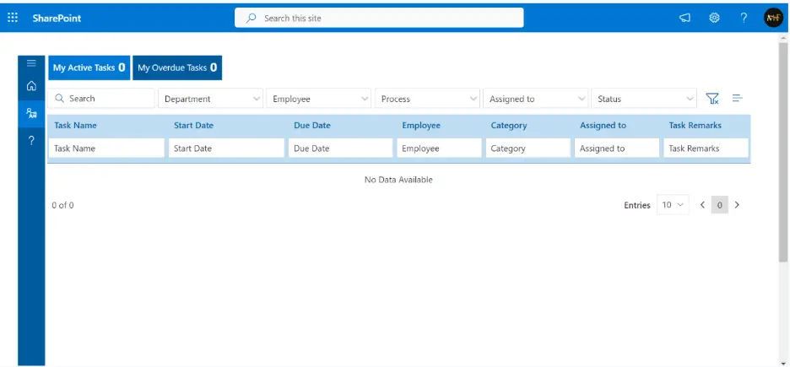Screen dimensions: 790x367
Task: Clear filters with the funnel icon
Action: (712, 99)
